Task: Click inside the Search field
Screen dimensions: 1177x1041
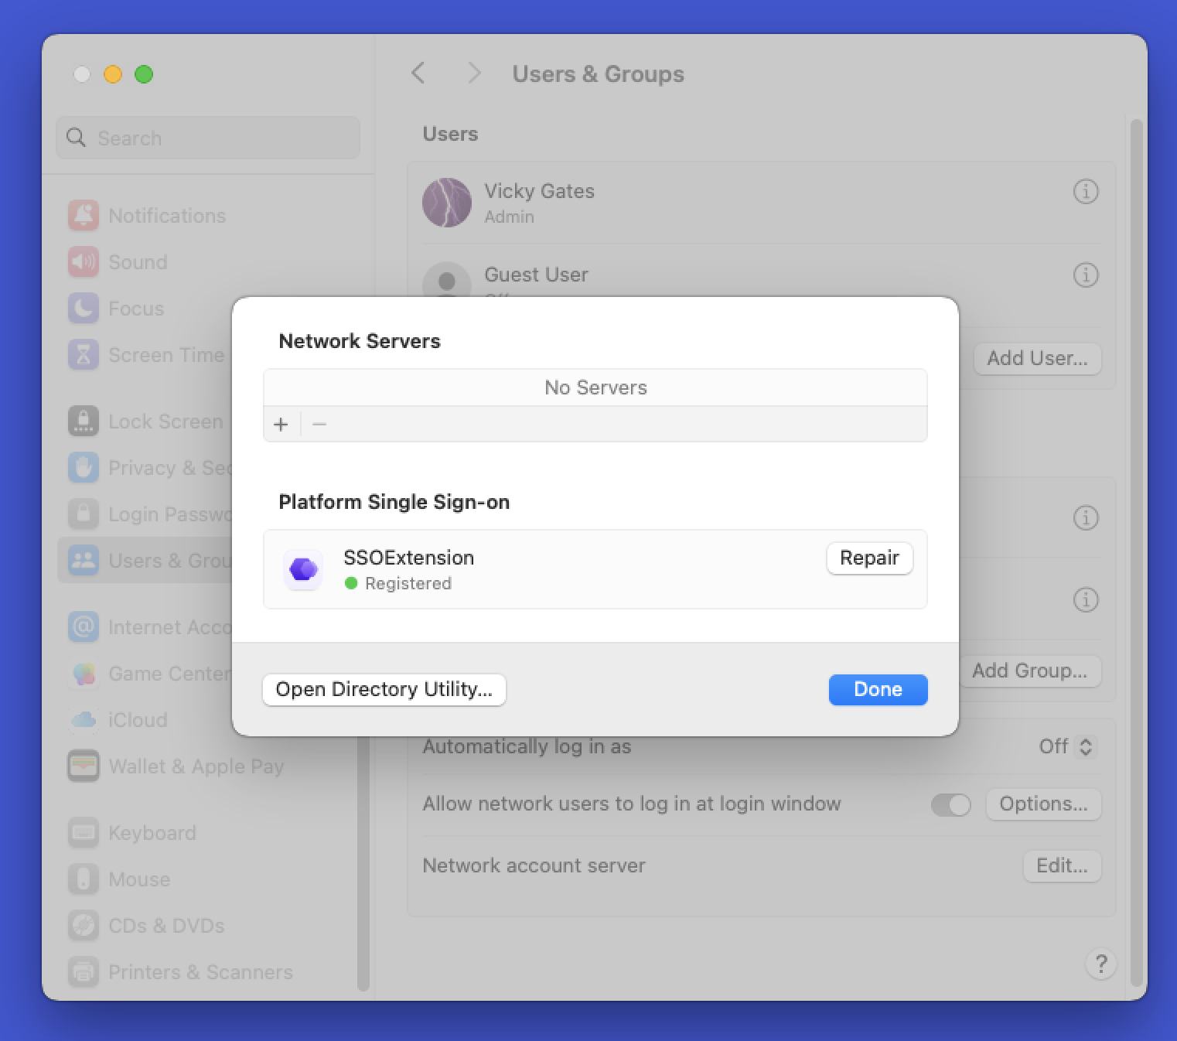Action: [x=207, y=138]
